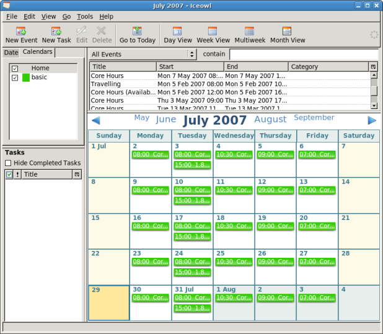Click the task completed column header icon
Screen dimensions: 383x334
coord(9,174)
